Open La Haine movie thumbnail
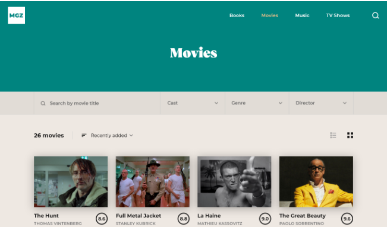387x227 pixels. click(234, 181)
